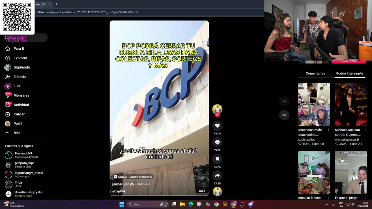372x209 pixels.
Task: Open comments with the speech bubble icon
Action: (x=217, y=142)
